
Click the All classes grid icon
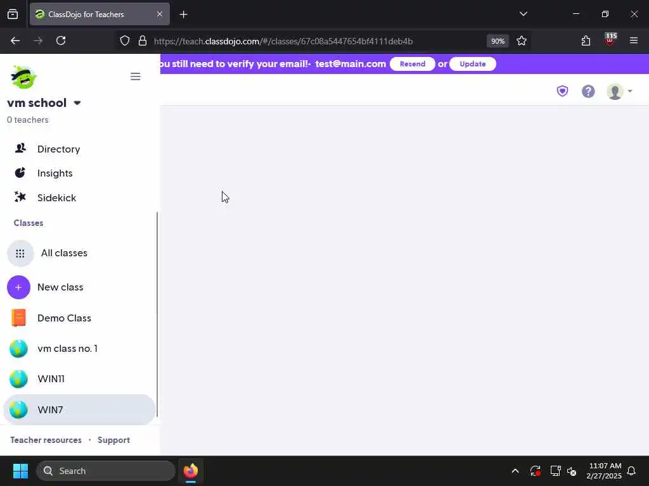[20, 253]
